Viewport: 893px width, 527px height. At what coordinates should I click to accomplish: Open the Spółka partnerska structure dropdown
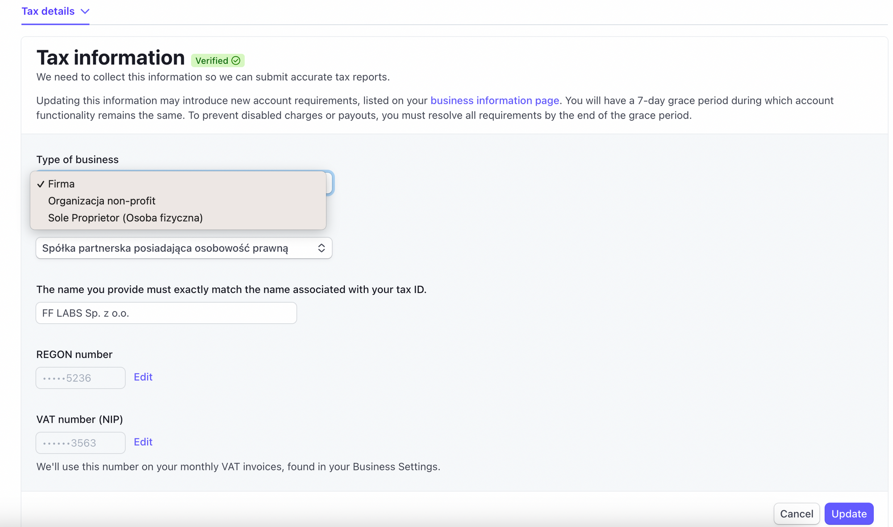click(184, 248)
